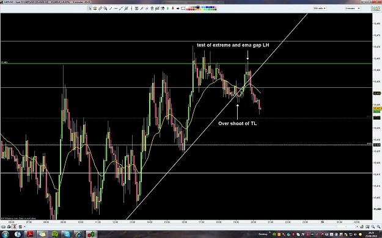The height and width of the screenshot is (238, 382).
Task: Click the volume speaker tray icon
Action: click(x=355, y=234)
